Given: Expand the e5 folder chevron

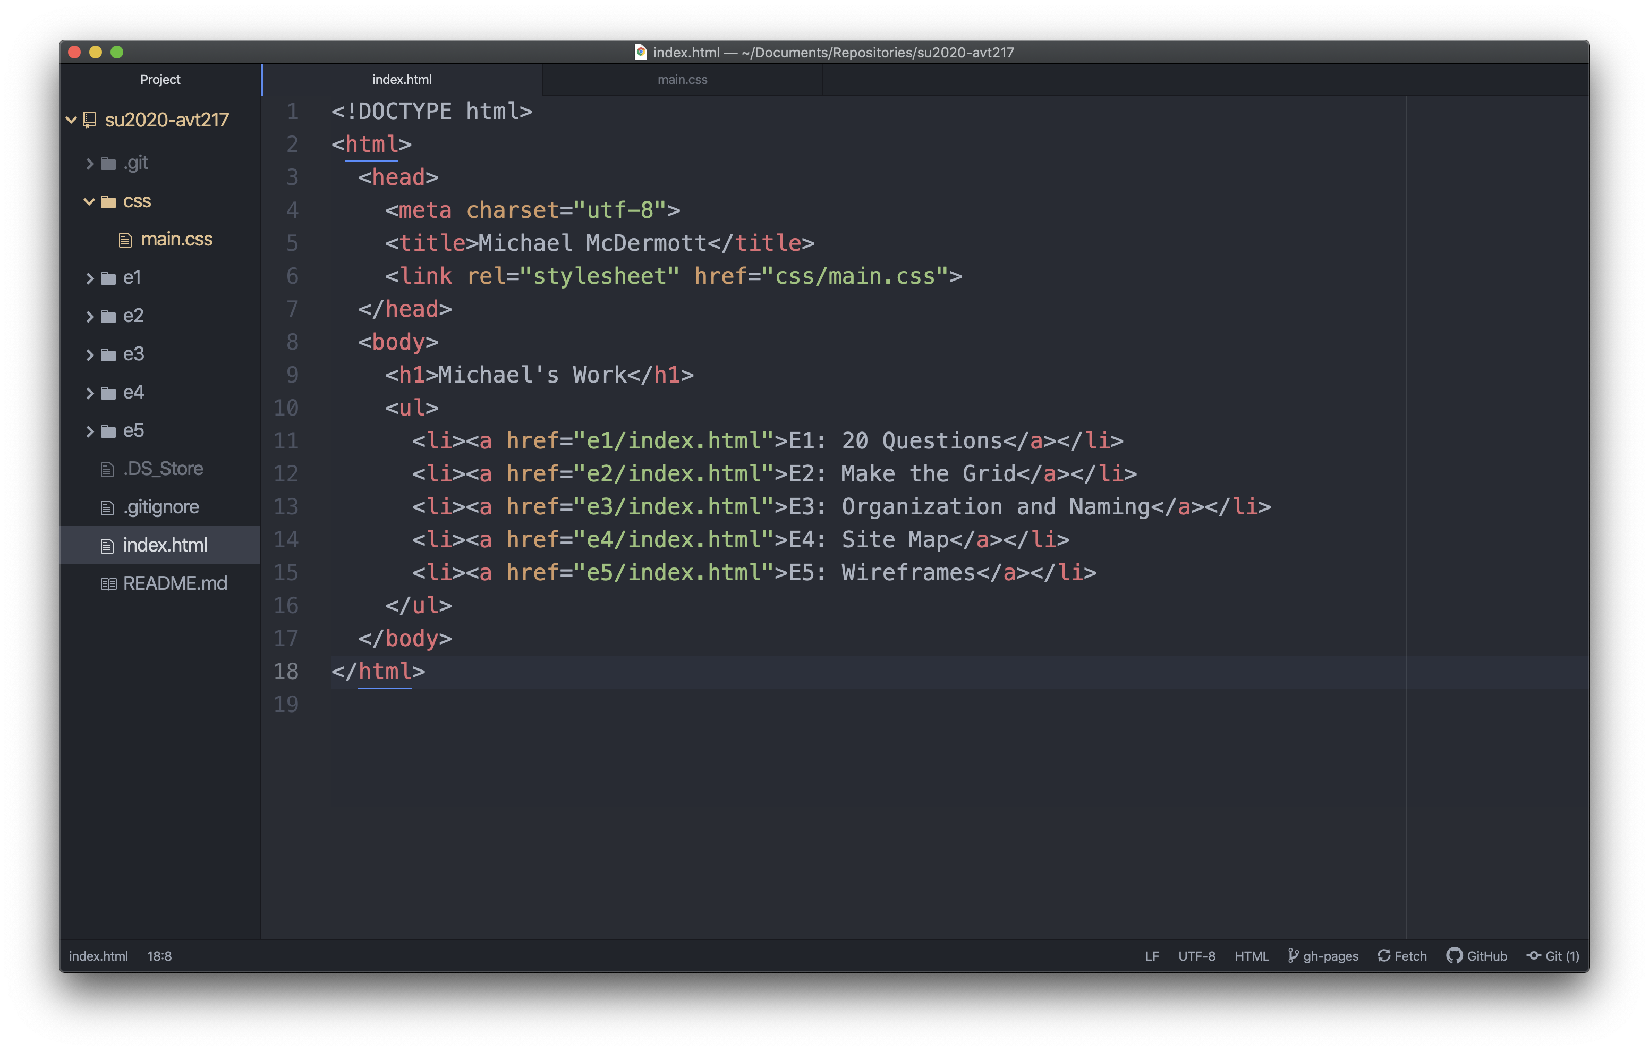Looking at the screenshot, I should (x=90, y=431).
